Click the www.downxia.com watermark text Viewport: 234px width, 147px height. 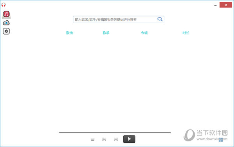[x=212, y=139]
